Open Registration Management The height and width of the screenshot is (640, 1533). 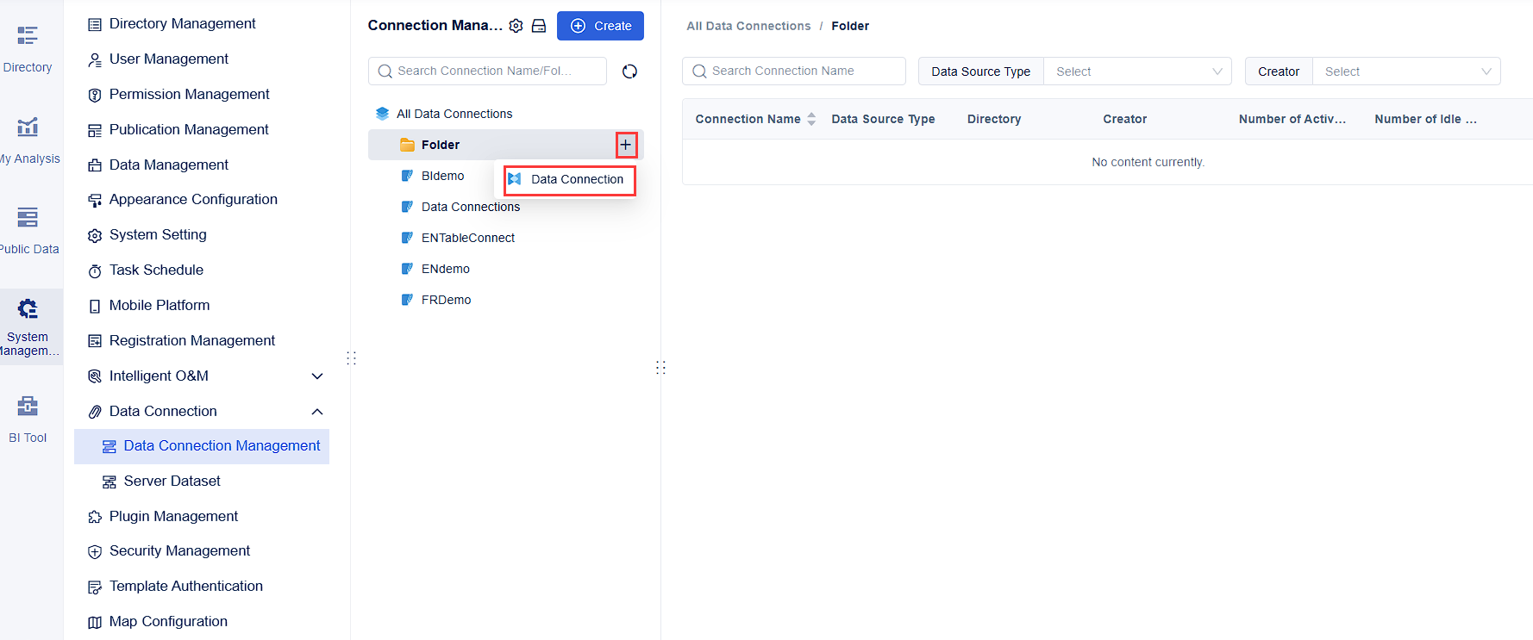click(x=191, y=341)
